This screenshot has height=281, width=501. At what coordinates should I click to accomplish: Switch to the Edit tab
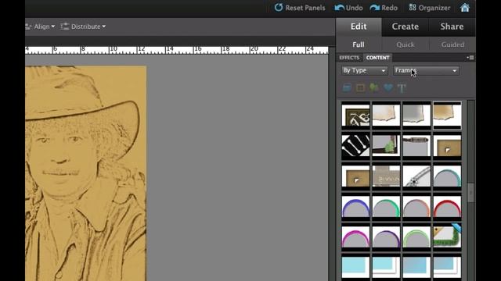(359, 27)
